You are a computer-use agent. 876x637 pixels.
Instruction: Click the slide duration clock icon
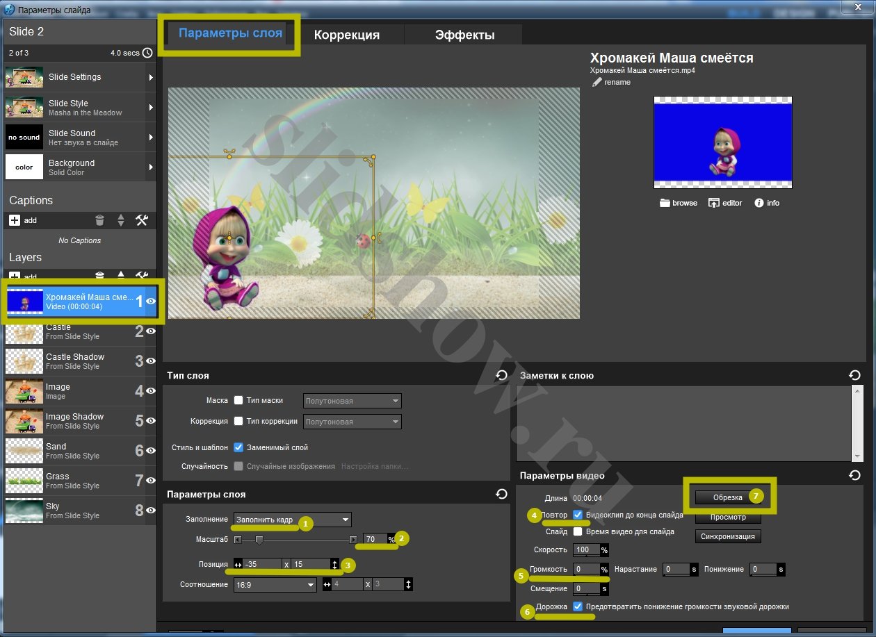[147, 53]
